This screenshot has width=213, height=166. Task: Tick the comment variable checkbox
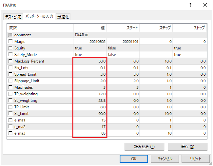(x=10, y=35)
